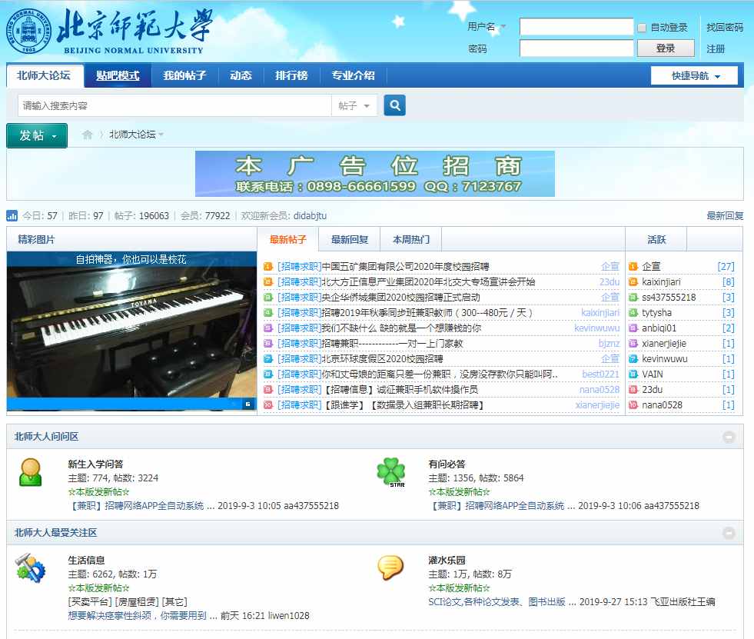Click the 找回密码 link
The height and width of the screenshot is (639, 754).
tap(724, 28)
